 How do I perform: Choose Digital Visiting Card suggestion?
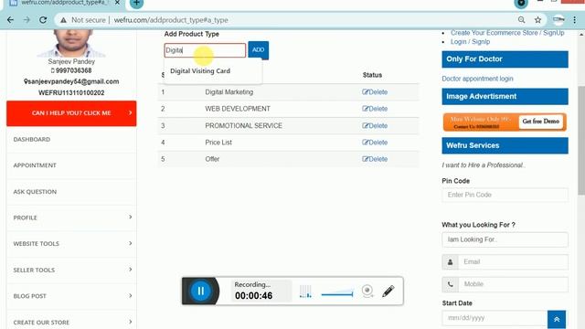tap(200, 71)
